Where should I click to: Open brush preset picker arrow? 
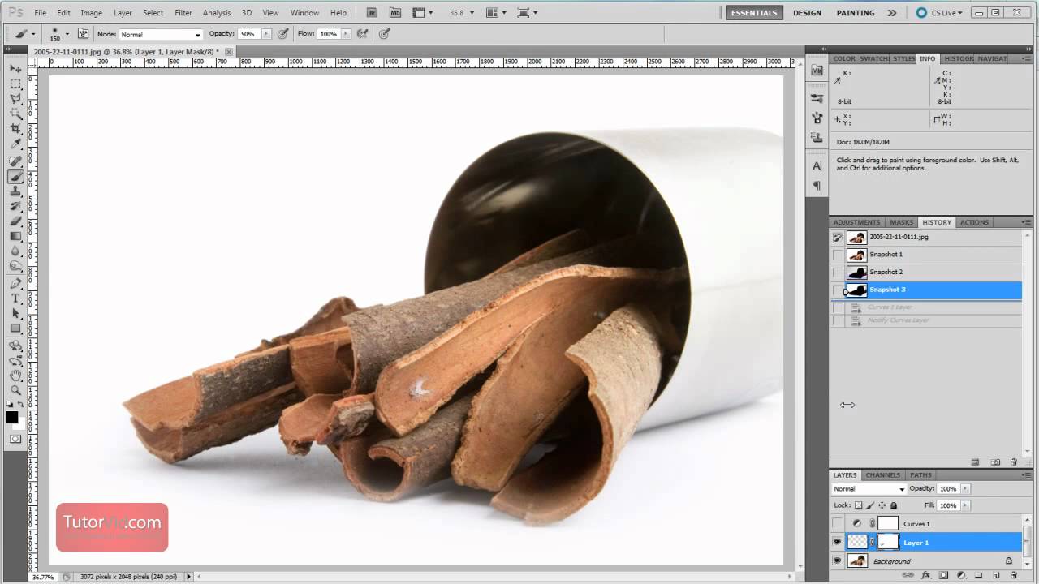tap(66, 34)
